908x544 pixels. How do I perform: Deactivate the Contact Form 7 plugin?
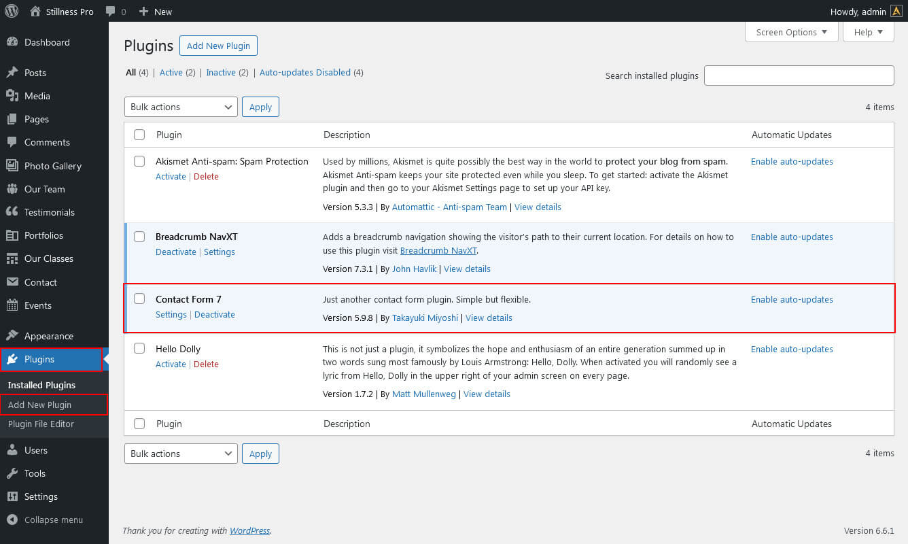click(x=215, y=314)
